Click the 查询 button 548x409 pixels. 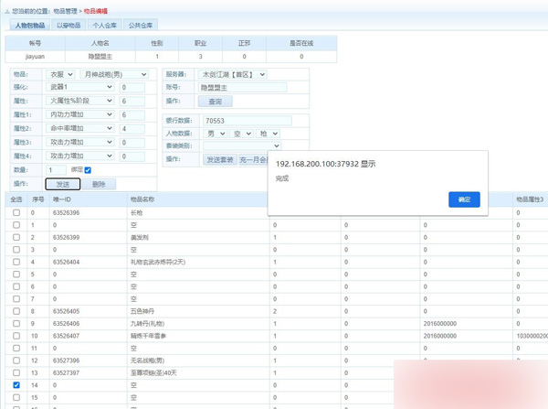point(216,102)
